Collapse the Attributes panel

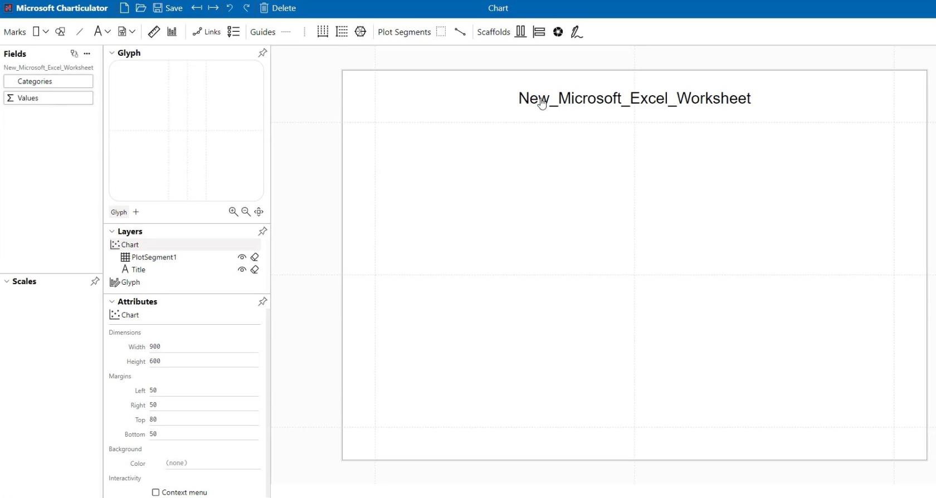(112, 301)
